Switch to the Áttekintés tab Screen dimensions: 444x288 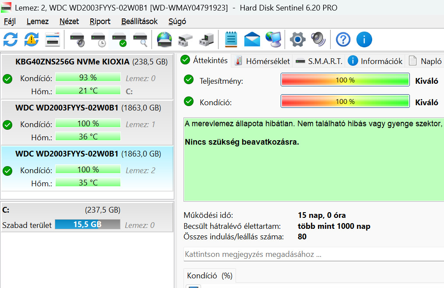pyautogui.click(x=204, y=60)
